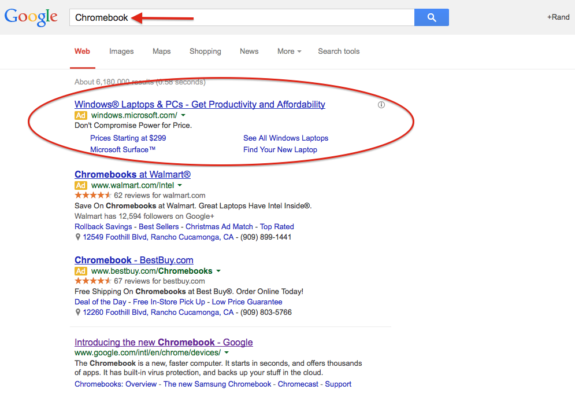Open the Chromebooks at Walmart ad headline
The width and height of the screenshot is (575, 393).
(133, 174)
